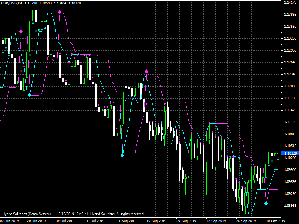Click the magenta diamond signal above the 15 Aug peak

(x=146, y=70)
